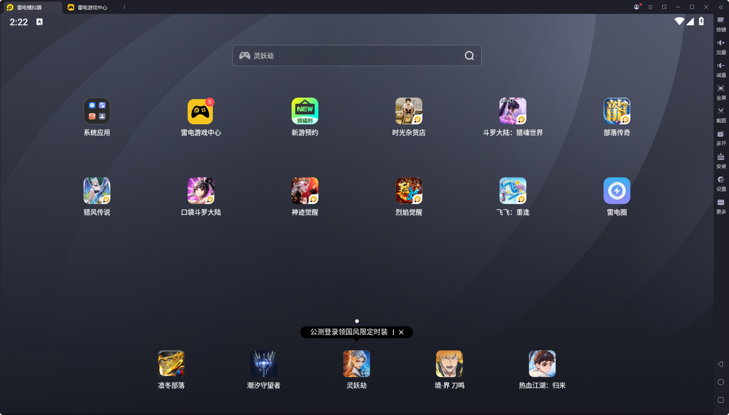
Task: Open 热血江湖：归来 from the dock
Action: 542,364
